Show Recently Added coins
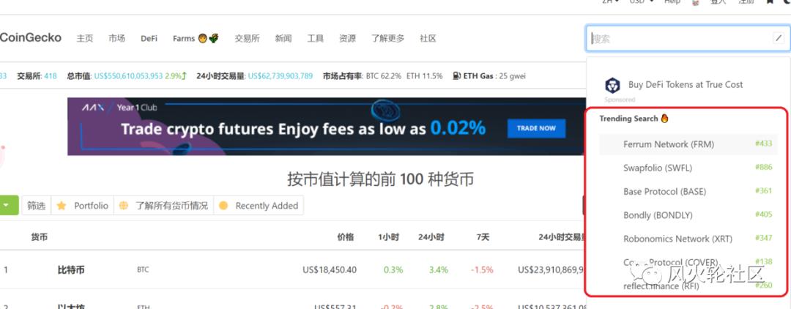This screenshot has height=309, width=791. pos(259,206)
